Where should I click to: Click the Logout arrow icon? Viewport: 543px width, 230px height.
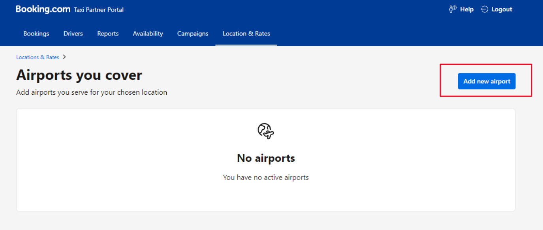(x=485, y=9)
